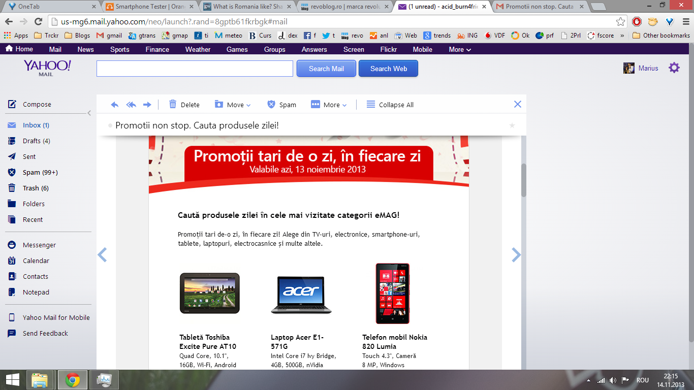This screenshot has height=390, width=694.
Task: Switch to the OneTab browser tab
Action: [x=50, y=7]
